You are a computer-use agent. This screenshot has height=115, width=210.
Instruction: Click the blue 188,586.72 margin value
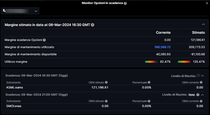(162, 47)
